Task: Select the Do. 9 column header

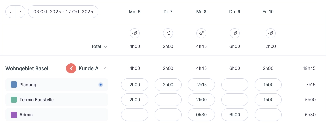Action: pyautogui.click(x=235, y=12)
